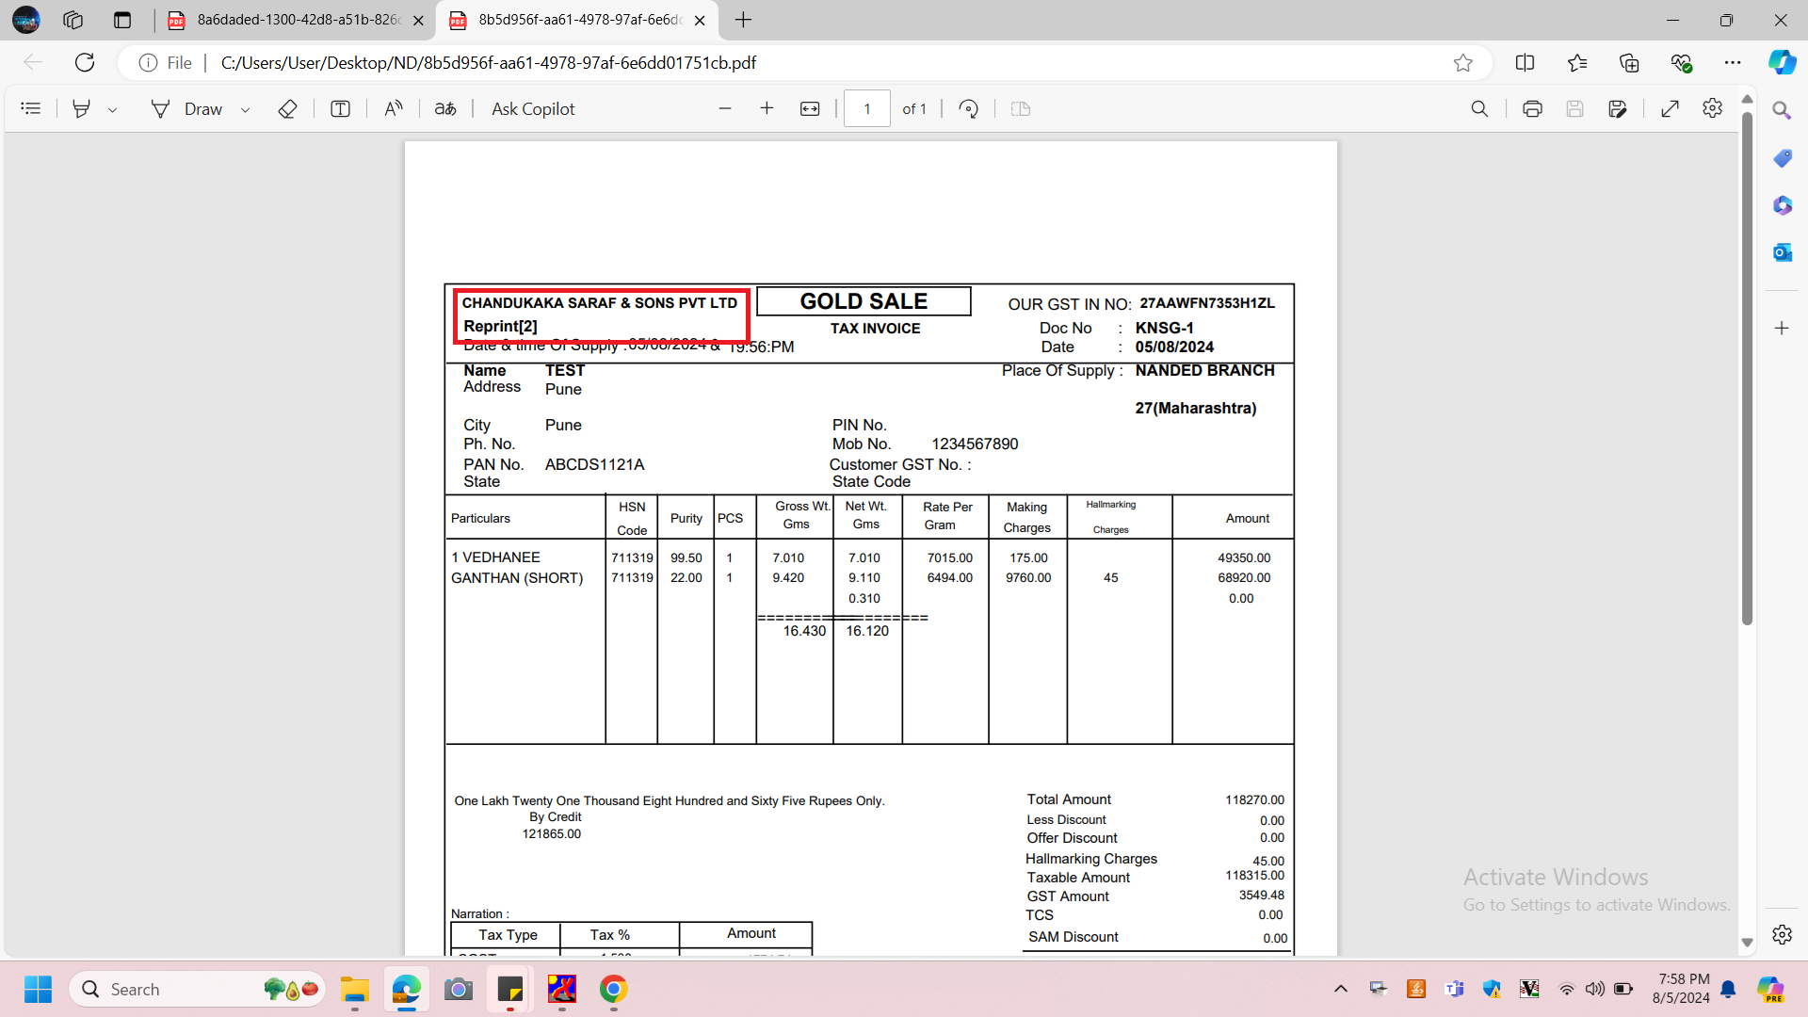
Task: Open sidebar settings gear
Action: (1782, 934)
